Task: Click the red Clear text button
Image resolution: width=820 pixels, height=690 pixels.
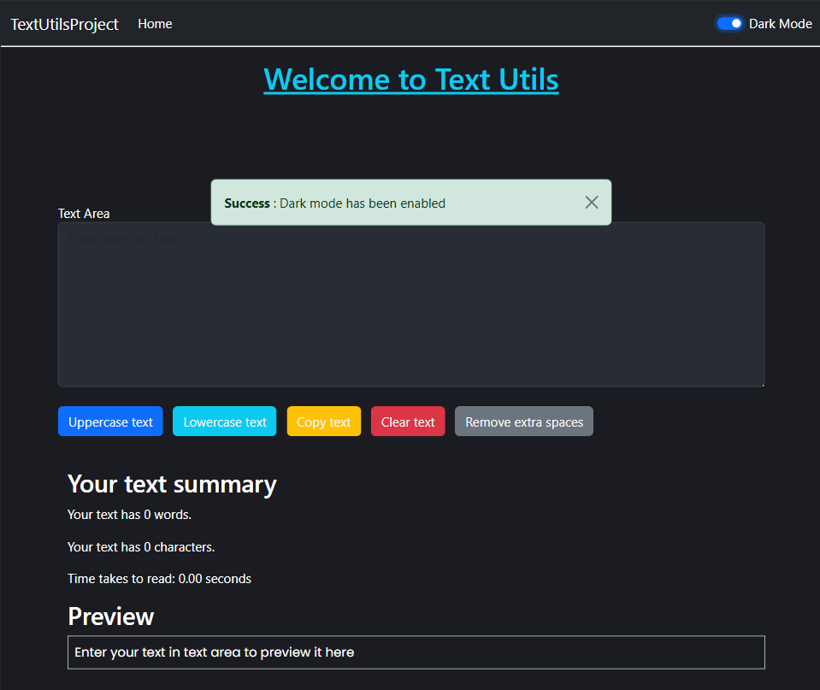Action: coord(408,422)
